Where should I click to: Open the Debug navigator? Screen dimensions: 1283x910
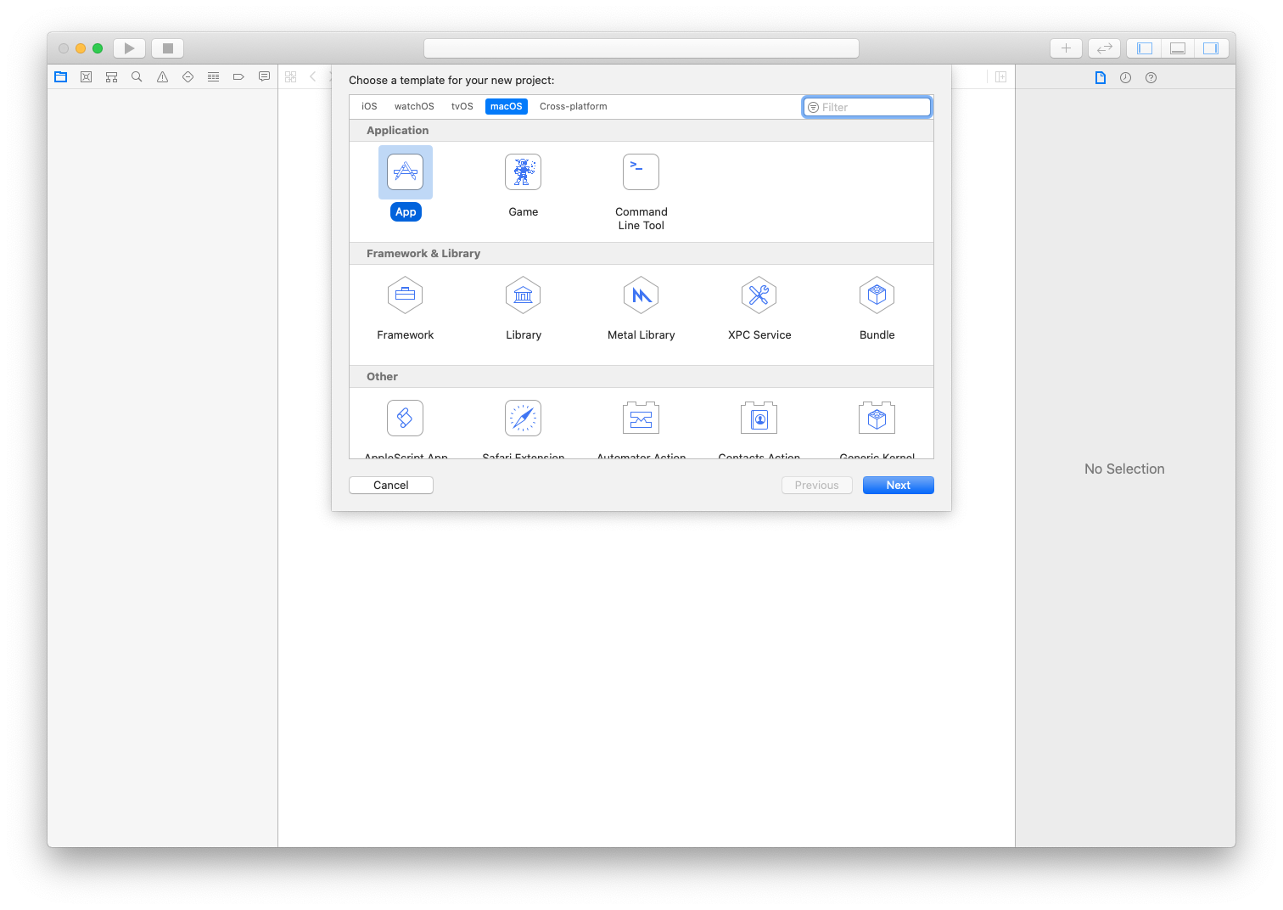213,77
